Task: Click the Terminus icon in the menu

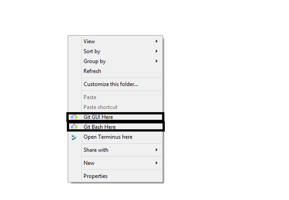Action: tap(74, 137)
